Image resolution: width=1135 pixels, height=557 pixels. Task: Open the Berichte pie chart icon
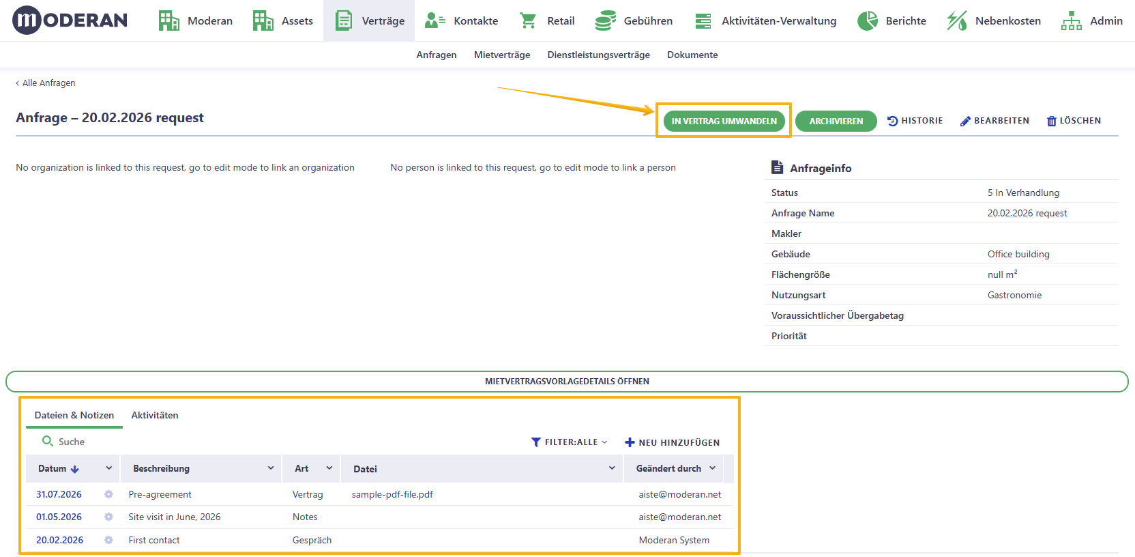[868, 20]
